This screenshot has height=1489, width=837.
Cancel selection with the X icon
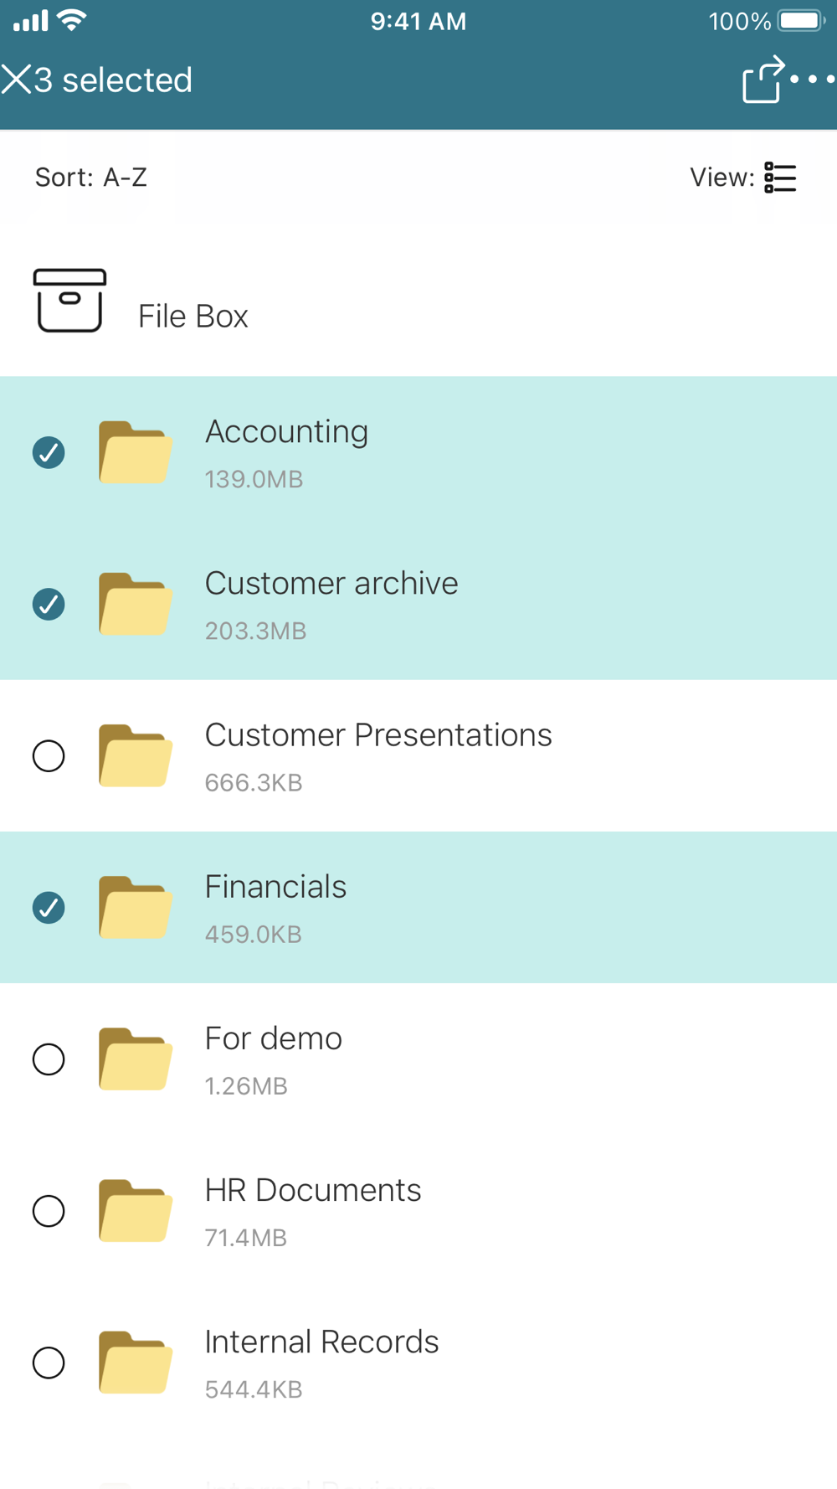point(17,80)
